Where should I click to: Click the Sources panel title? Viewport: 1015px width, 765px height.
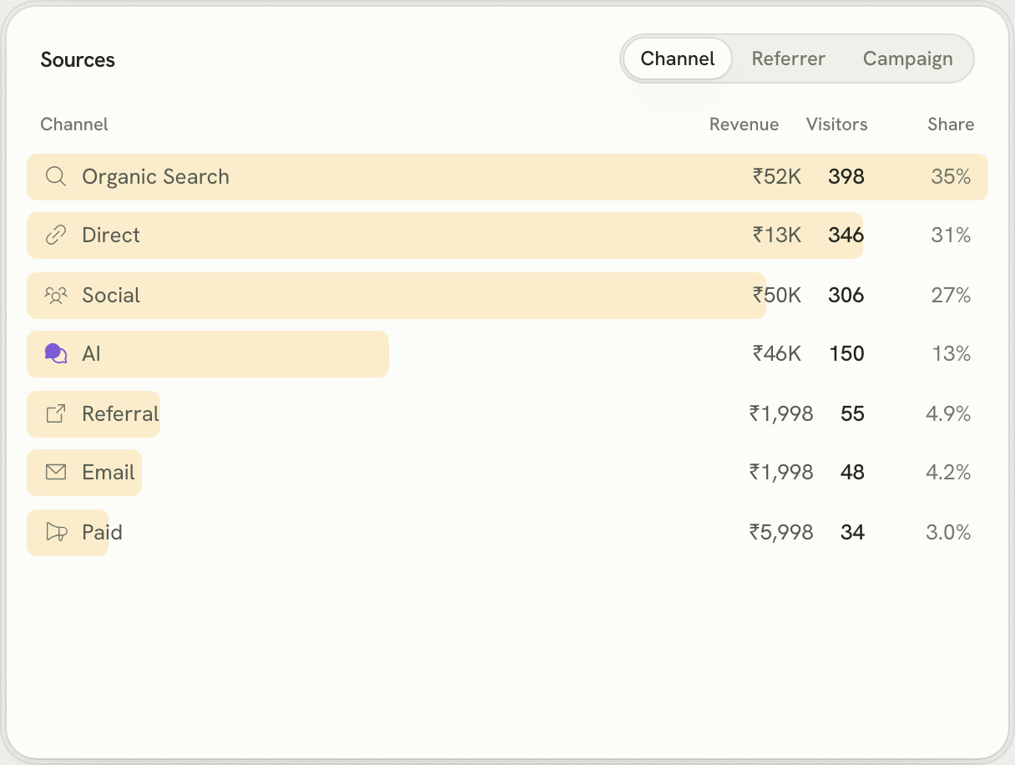78,60
